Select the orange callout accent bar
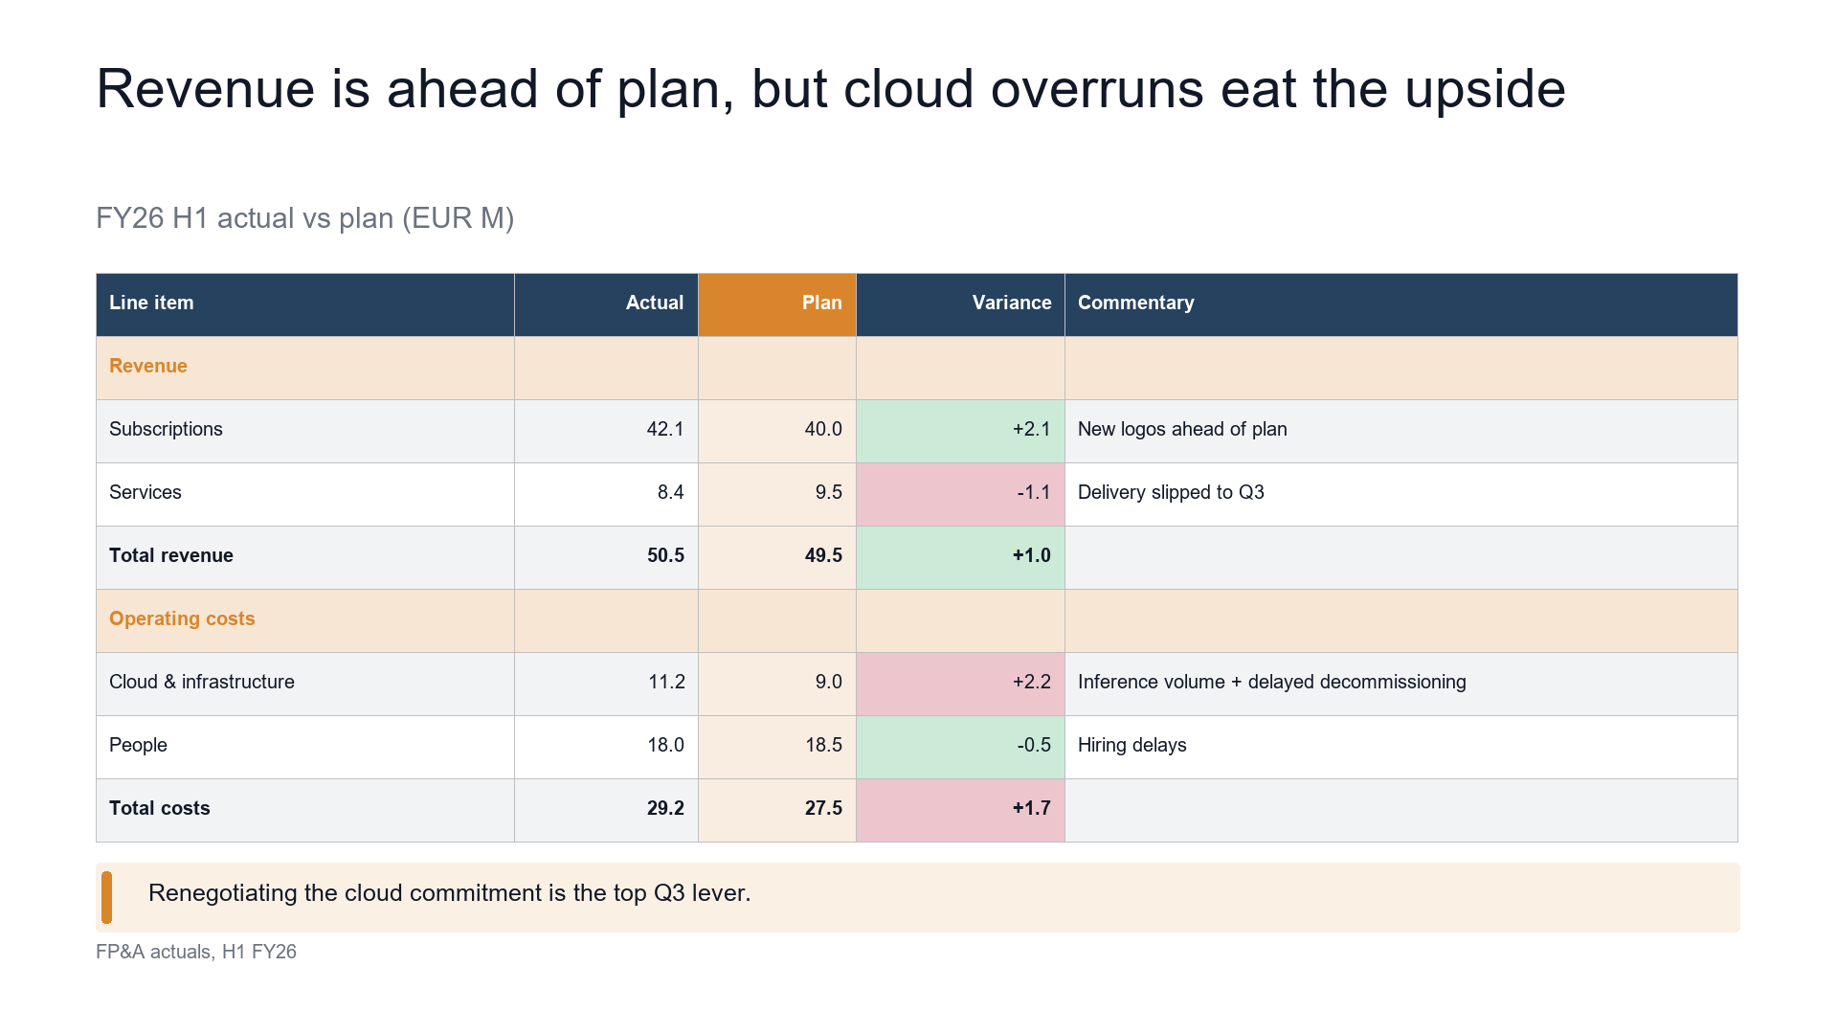This screenshot has width=1837, height=1034. [106, 897]
